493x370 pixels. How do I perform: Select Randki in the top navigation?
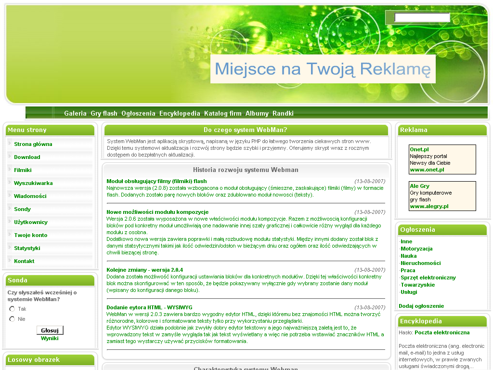[283, 114]
